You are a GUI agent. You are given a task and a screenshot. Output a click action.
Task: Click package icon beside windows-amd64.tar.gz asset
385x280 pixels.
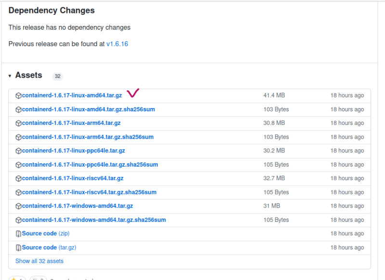[19, 206]
